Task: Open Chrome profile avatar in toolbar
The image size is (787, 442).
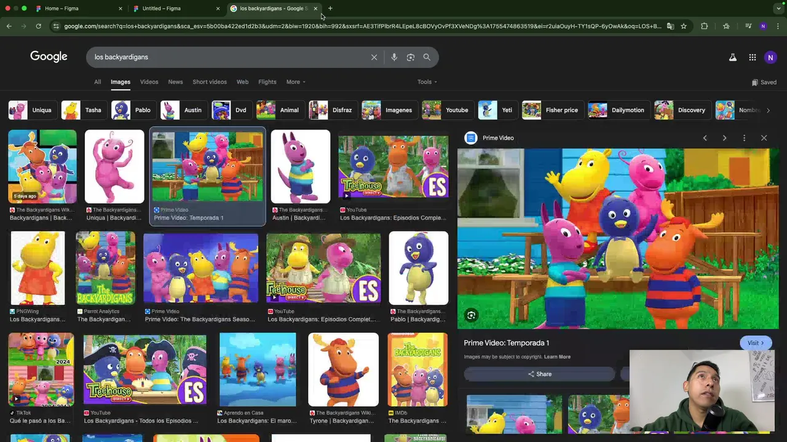Action: coord(763,26)
